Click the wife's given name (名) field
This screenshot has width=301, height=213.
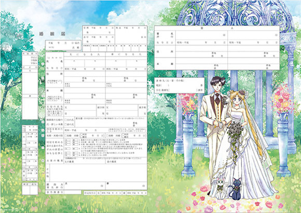coord(136,64)
